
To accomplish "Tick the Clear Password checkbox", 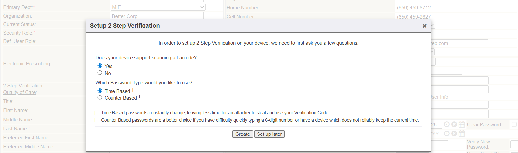I will [x=514, y=124].
